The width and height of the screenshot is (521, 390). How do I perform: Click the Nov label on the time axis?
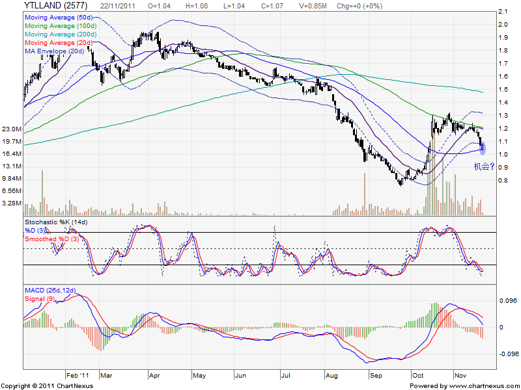coord(461,376)
